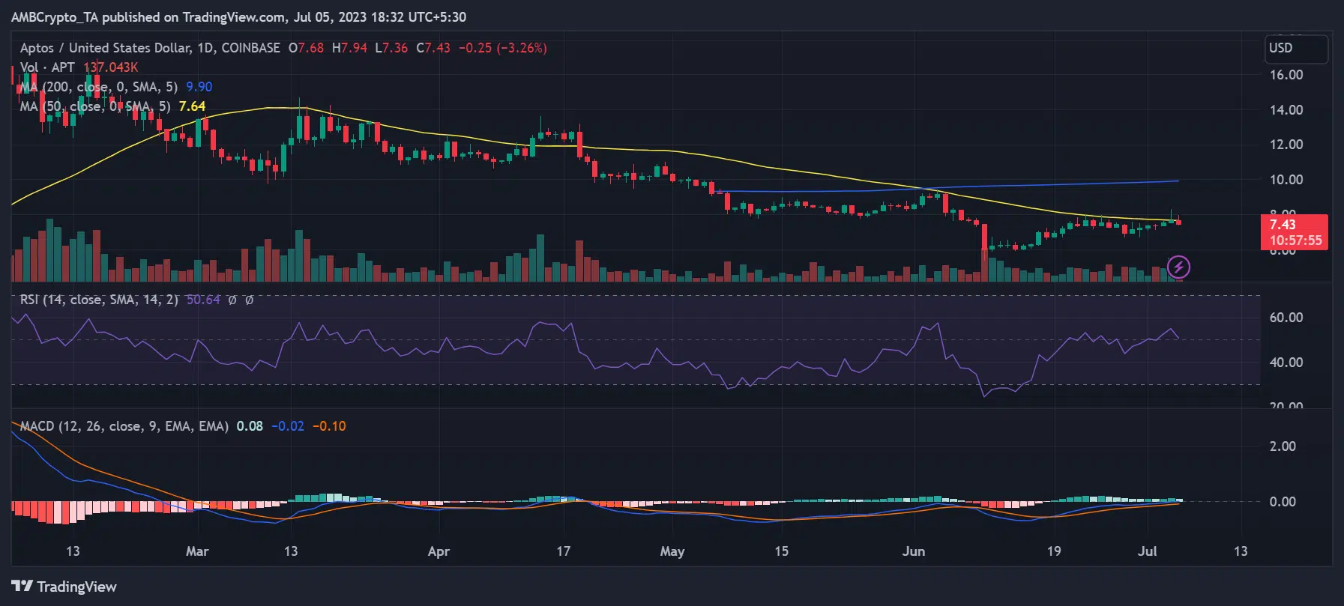Click the MACD line value -0.02
Viewport: 1344px width, 606px height.
288,426
